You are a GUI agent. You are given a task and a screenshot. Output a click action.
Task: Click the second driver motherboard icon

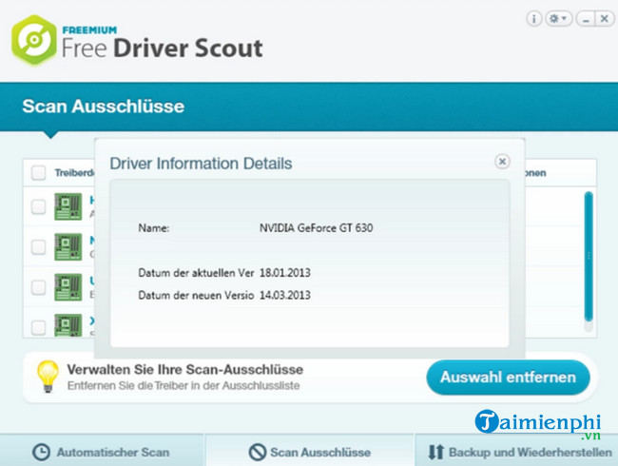click(68, 247)
